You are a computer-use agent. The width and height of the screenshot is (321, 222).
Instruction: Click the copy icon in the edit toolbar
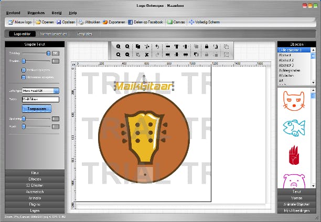point(138,47)
